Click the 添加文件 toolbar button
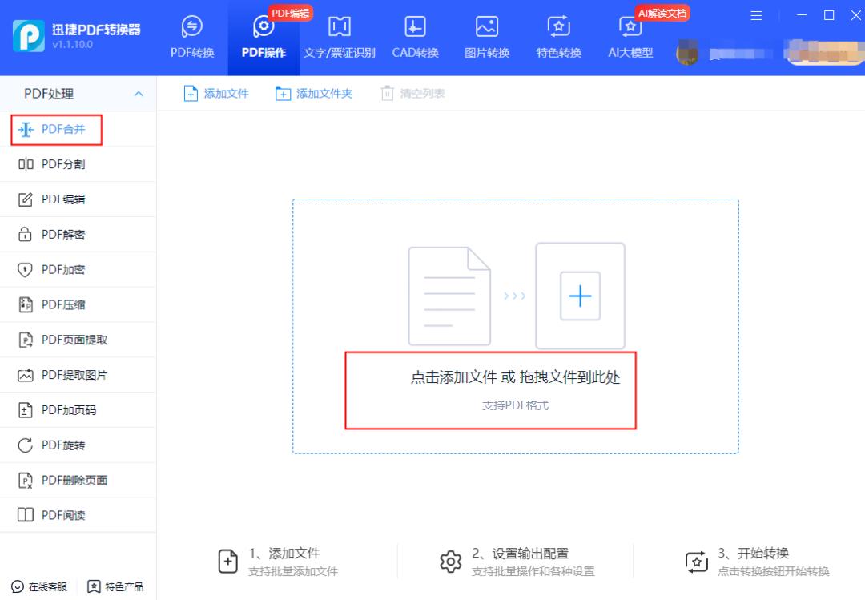Image resolution: width=865 pixels, height=600 pixels. point(217,94)
